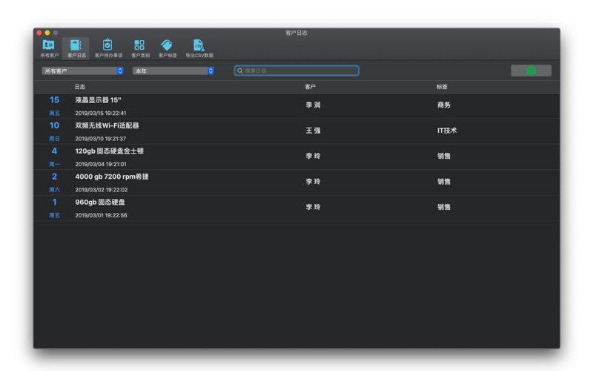Expand the 所有客户 filter dropdown
The image size is (593, 371).
click(82, 71)
